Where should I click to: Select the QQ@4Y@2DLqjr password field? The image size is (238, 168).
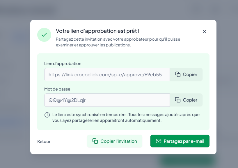pyautogui.click(x=107, y=100)
